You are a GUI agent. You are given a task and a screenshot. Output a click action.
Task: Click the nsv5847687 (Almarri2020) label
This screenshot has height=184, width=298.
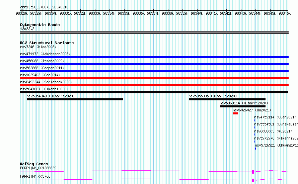(44, 89)
